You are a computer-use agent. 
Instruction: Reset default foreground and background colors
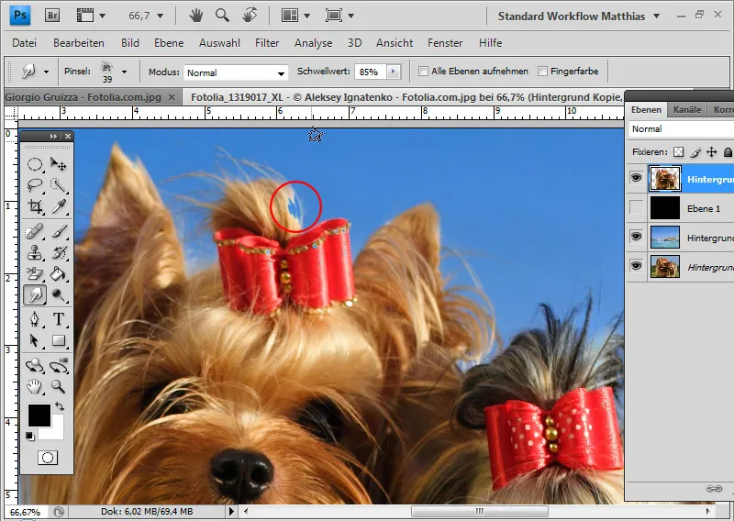[x=30, y=437]
